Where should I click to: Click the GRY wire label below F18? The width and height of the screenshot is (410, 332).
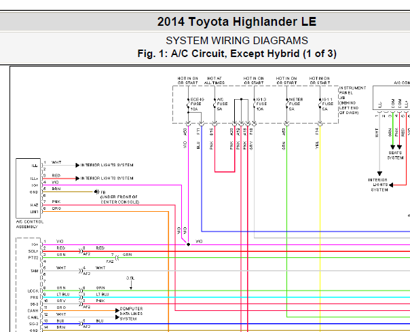[x=251, y=145]
